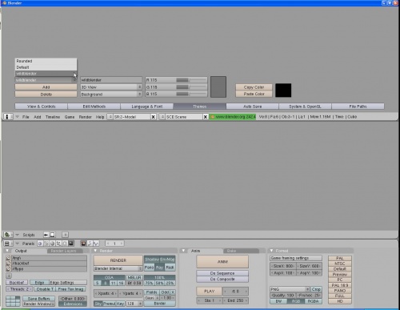This screenshot has height=310, width=400.
Task: Open the Timeline menu
Action: (53, 117)
